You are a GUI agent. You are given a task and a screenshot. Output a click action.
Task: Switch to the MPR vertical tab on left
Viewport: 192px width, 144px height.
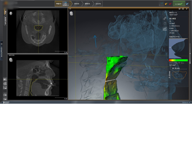[5, 21]
